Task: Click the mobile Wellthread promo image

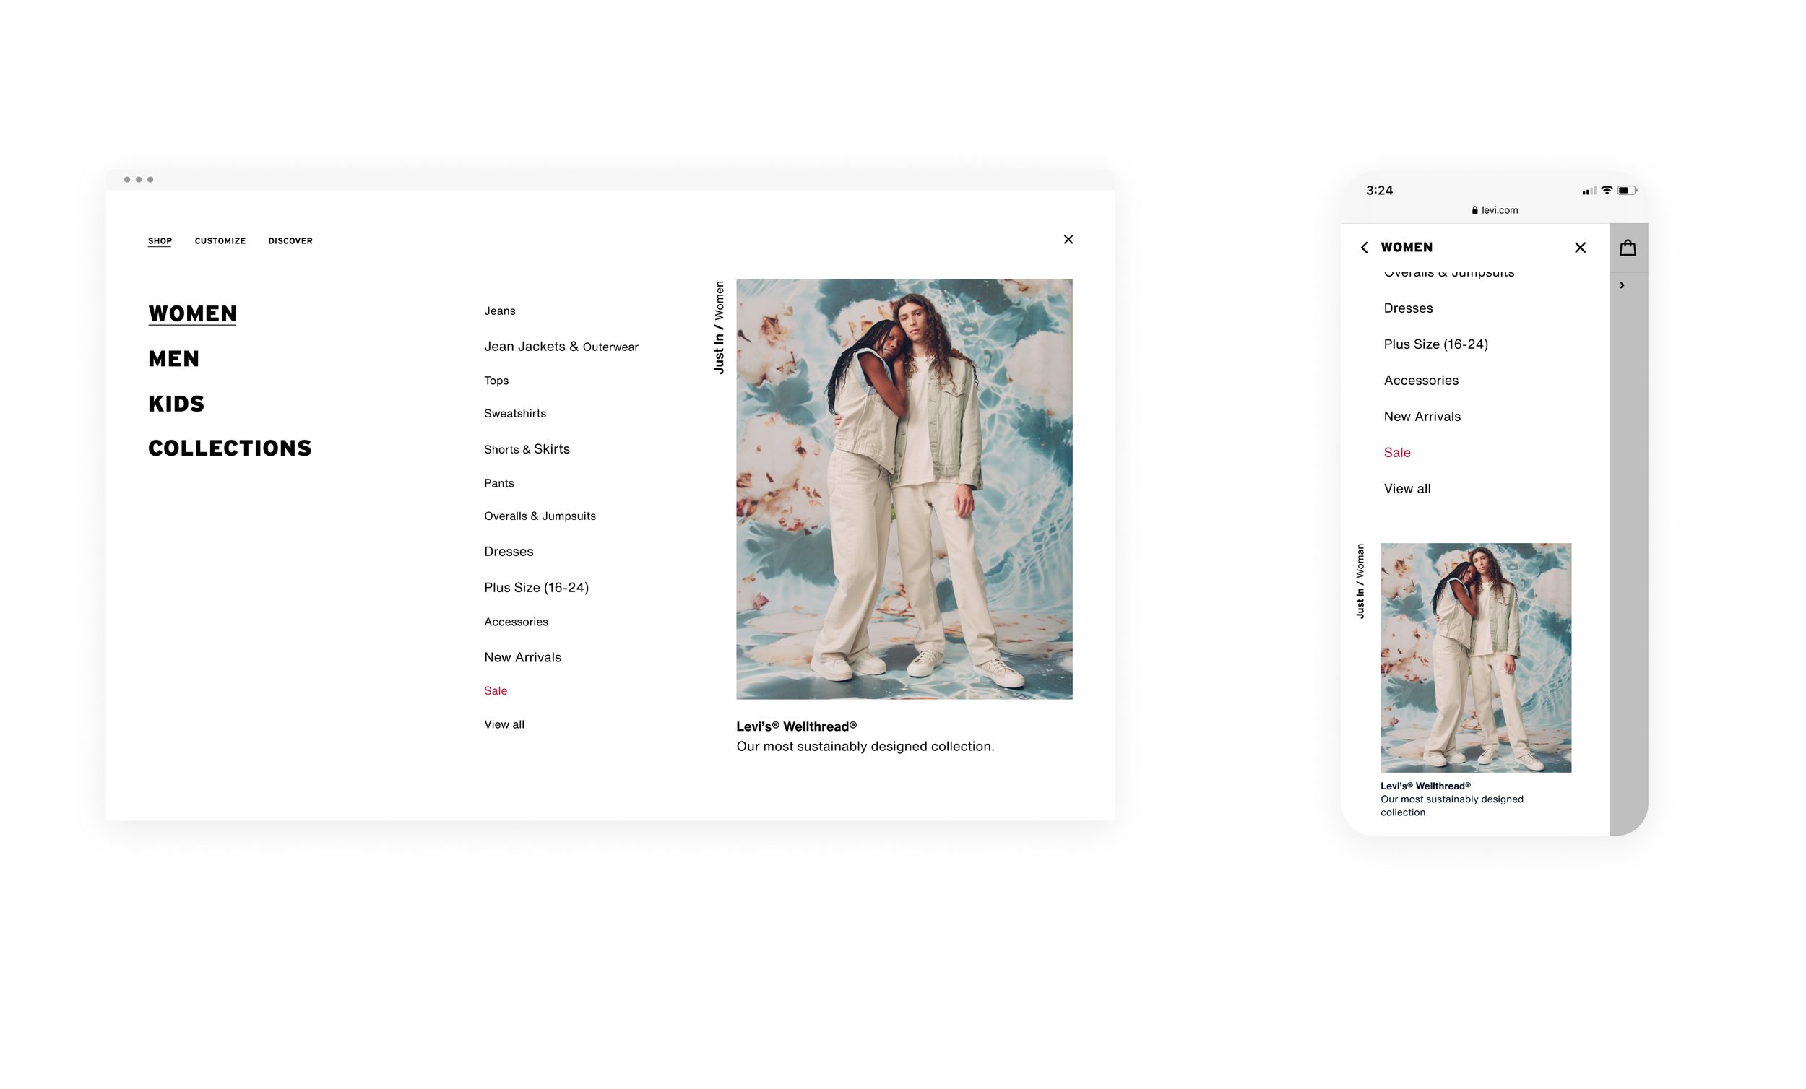Action: (1475, 657)
